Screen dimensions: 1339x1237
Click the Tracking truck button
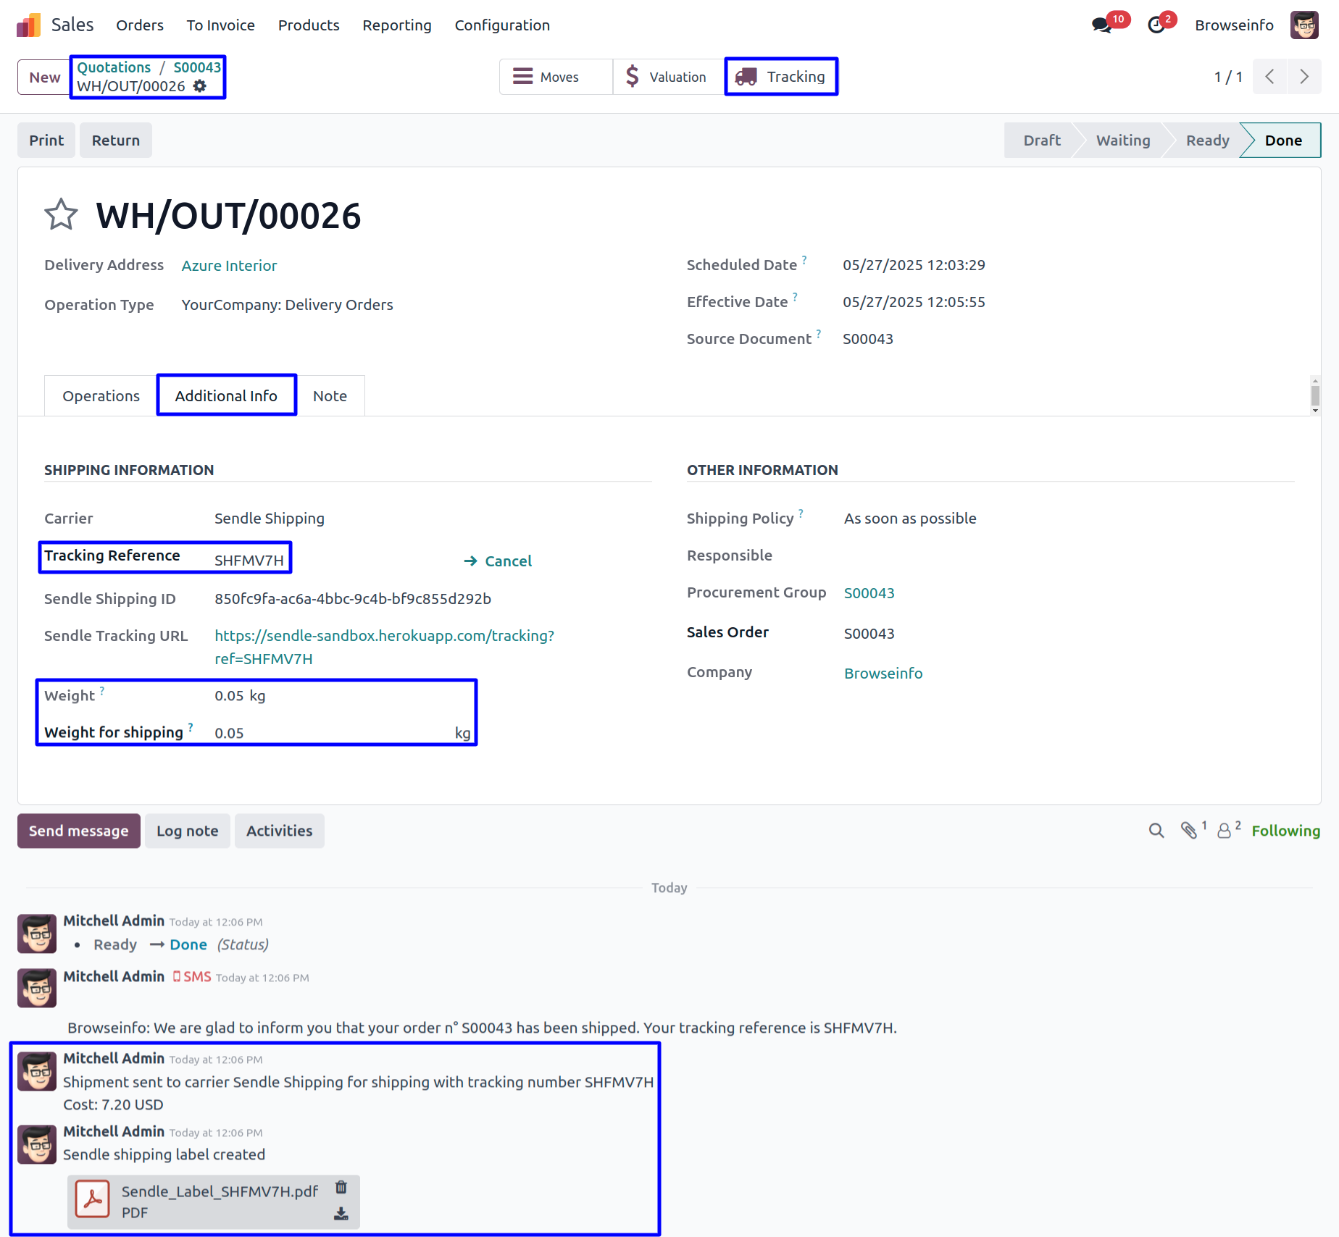pyautogui.click(x=781, y=77)
